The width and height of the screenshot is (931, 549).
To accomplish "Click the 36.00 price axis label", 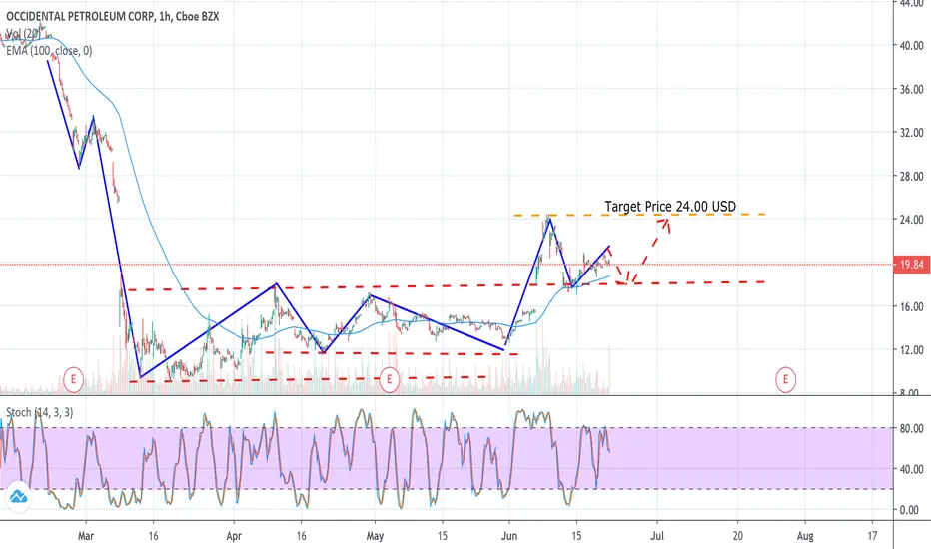I will click(x=911, y=89).
